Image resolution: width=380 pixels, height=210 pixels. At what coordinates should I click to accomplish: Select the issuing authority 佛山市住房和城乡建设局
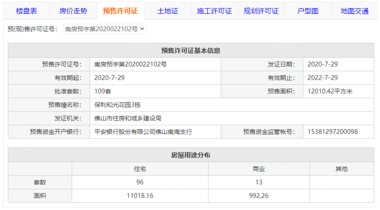click(x=128, y=118)
